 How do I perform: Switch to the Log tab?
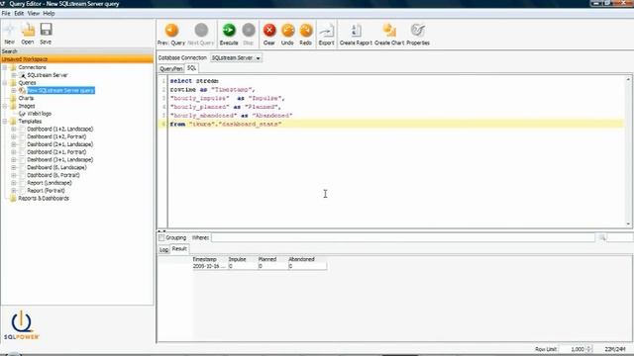163,250
